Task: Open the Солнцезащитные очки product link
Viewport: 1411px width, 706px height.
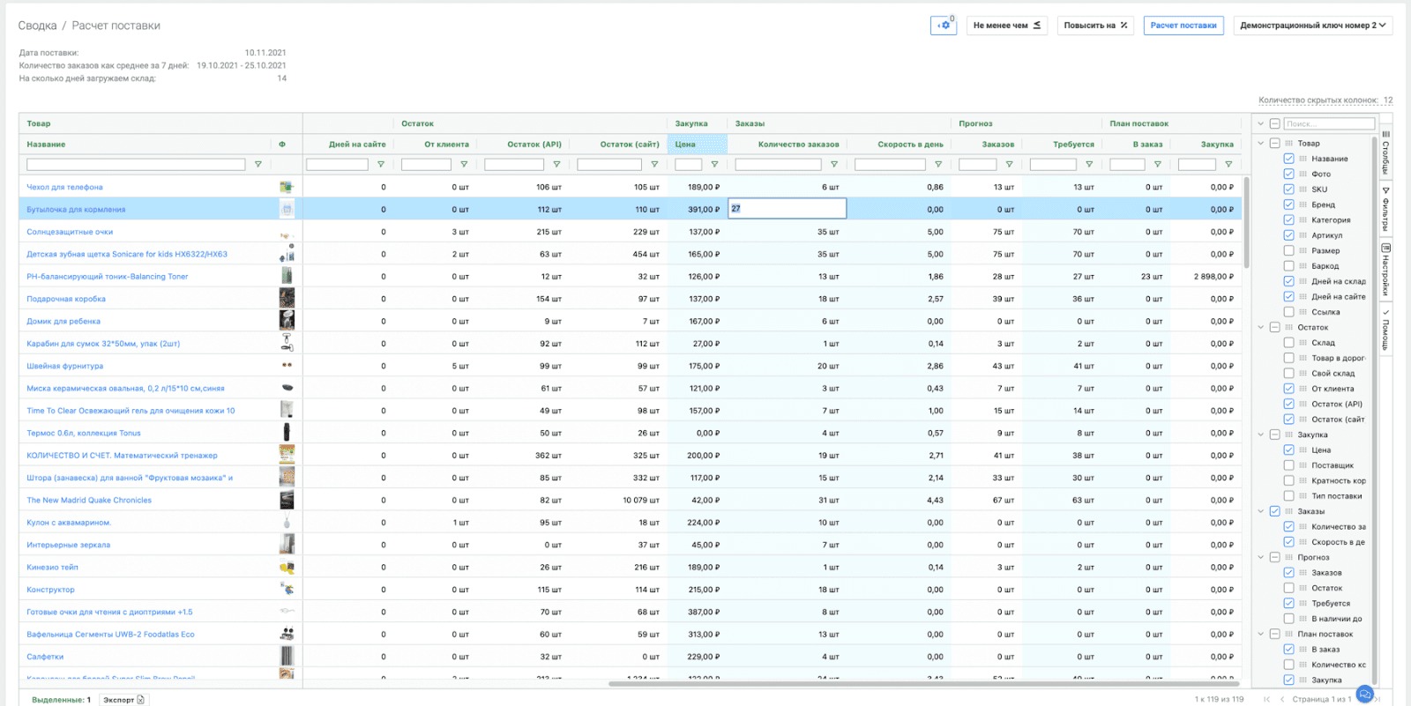Action: [70, 232]
